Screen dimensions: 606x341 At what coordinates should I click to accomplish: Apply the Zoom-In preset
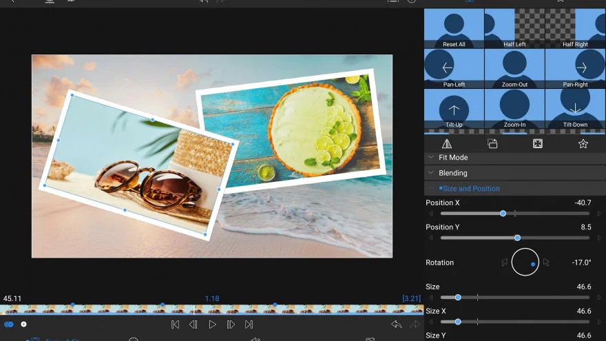514,109
